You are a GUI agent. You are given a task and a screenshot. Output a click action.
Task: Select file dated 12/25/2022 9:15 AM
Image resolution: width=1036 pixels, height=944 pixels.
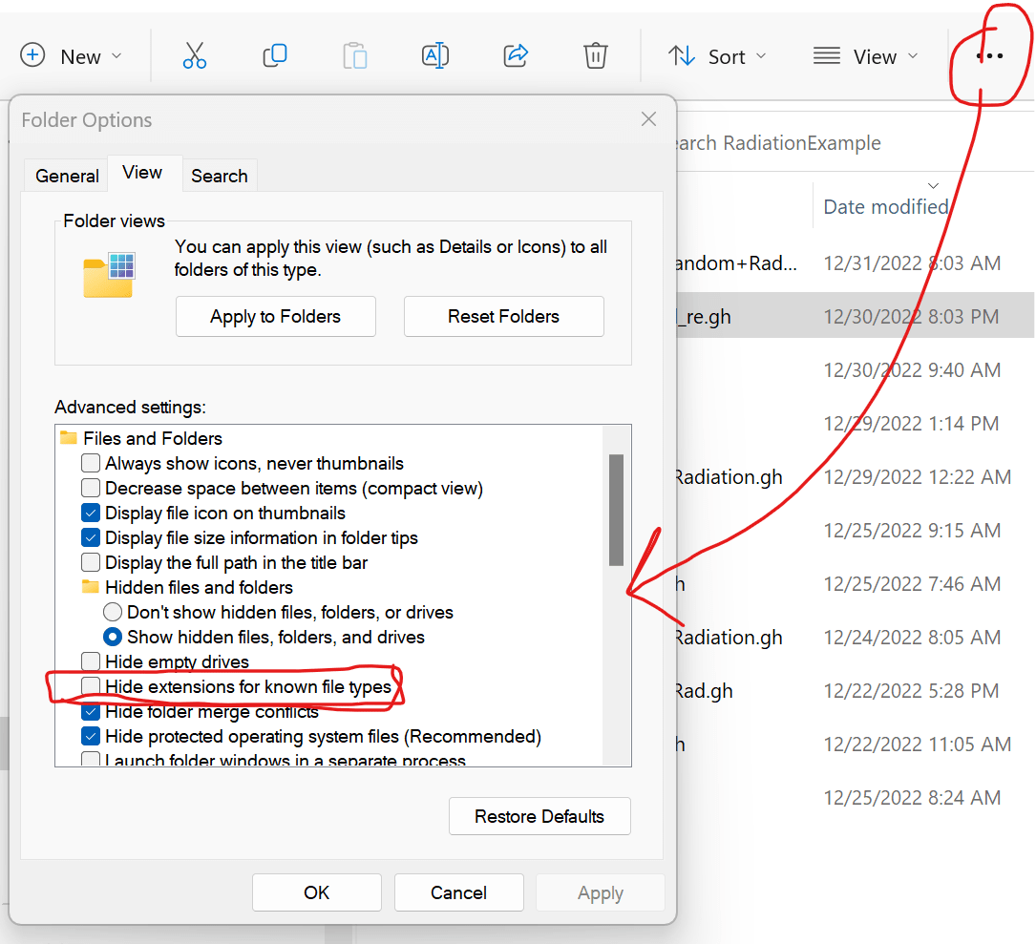[x=855, y=531]
